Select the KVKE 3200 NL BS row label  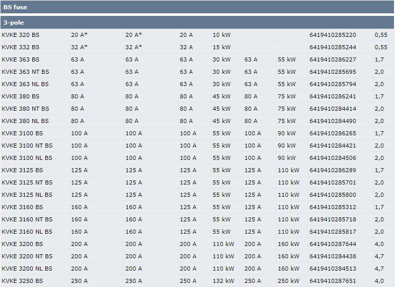tap(27, 269)
